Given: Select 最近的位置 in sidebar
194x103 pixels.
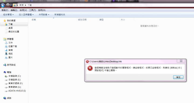Looking at the screenshot, I should (x=14, y=32).
